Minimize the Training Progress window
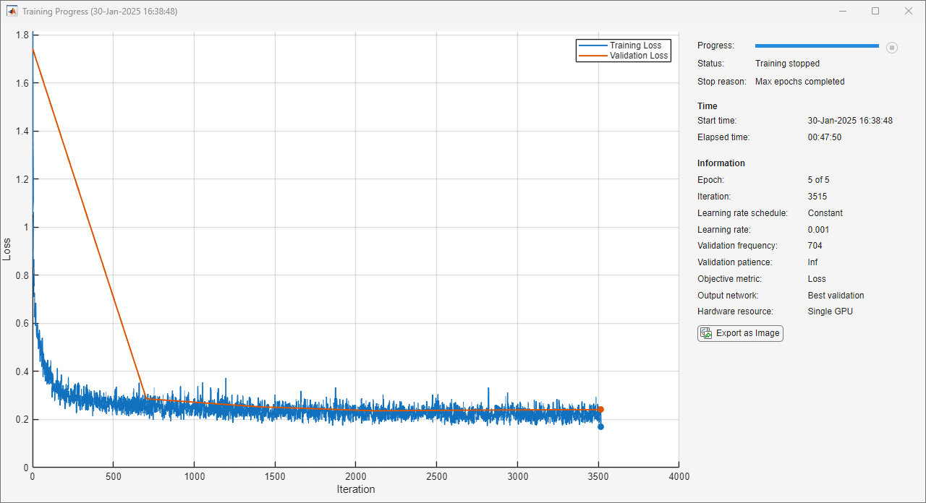Viewport: 926px width, 503px height. click(842, 12)
